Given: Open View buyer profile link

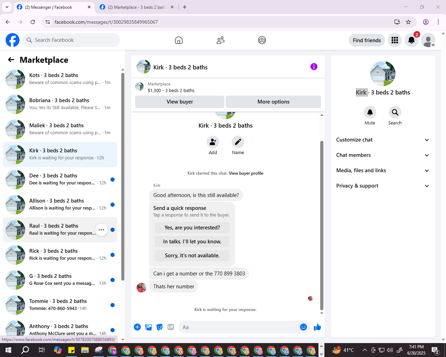Looking at the screenshot, I should 246,173.
